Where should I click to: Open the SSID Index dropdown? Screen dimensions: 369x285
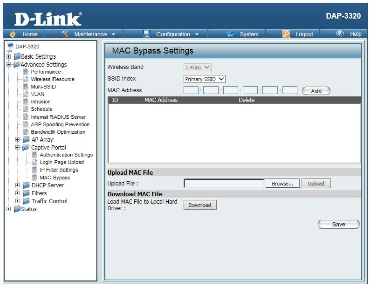(204, 79)
